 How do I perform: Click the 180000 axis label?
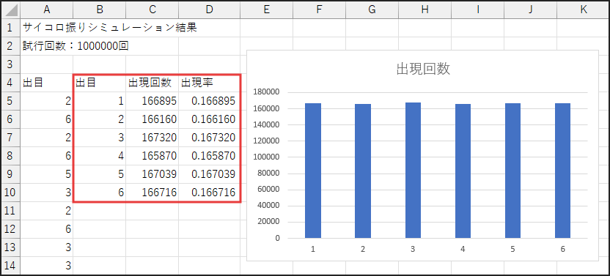coord(266,92)
